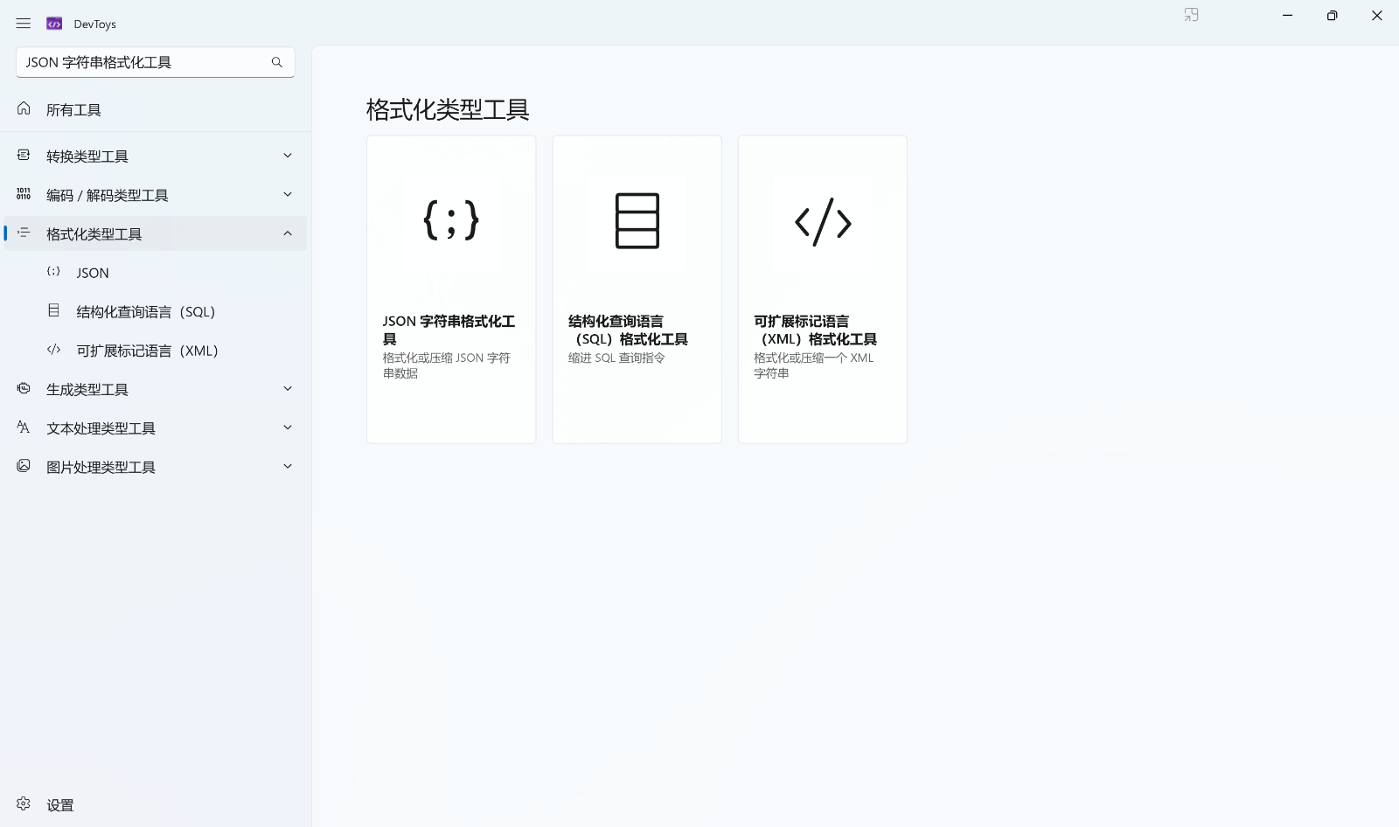Select the 文本处理类型工具 category label
The width and height of the screenshot is (1399, 827).
(101, 428)
